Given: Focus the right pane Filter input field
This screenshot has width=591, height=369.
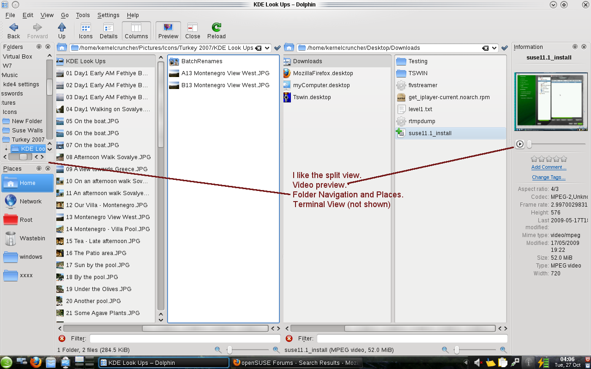Looking at the screenshot, I should [x=412, y=339].
